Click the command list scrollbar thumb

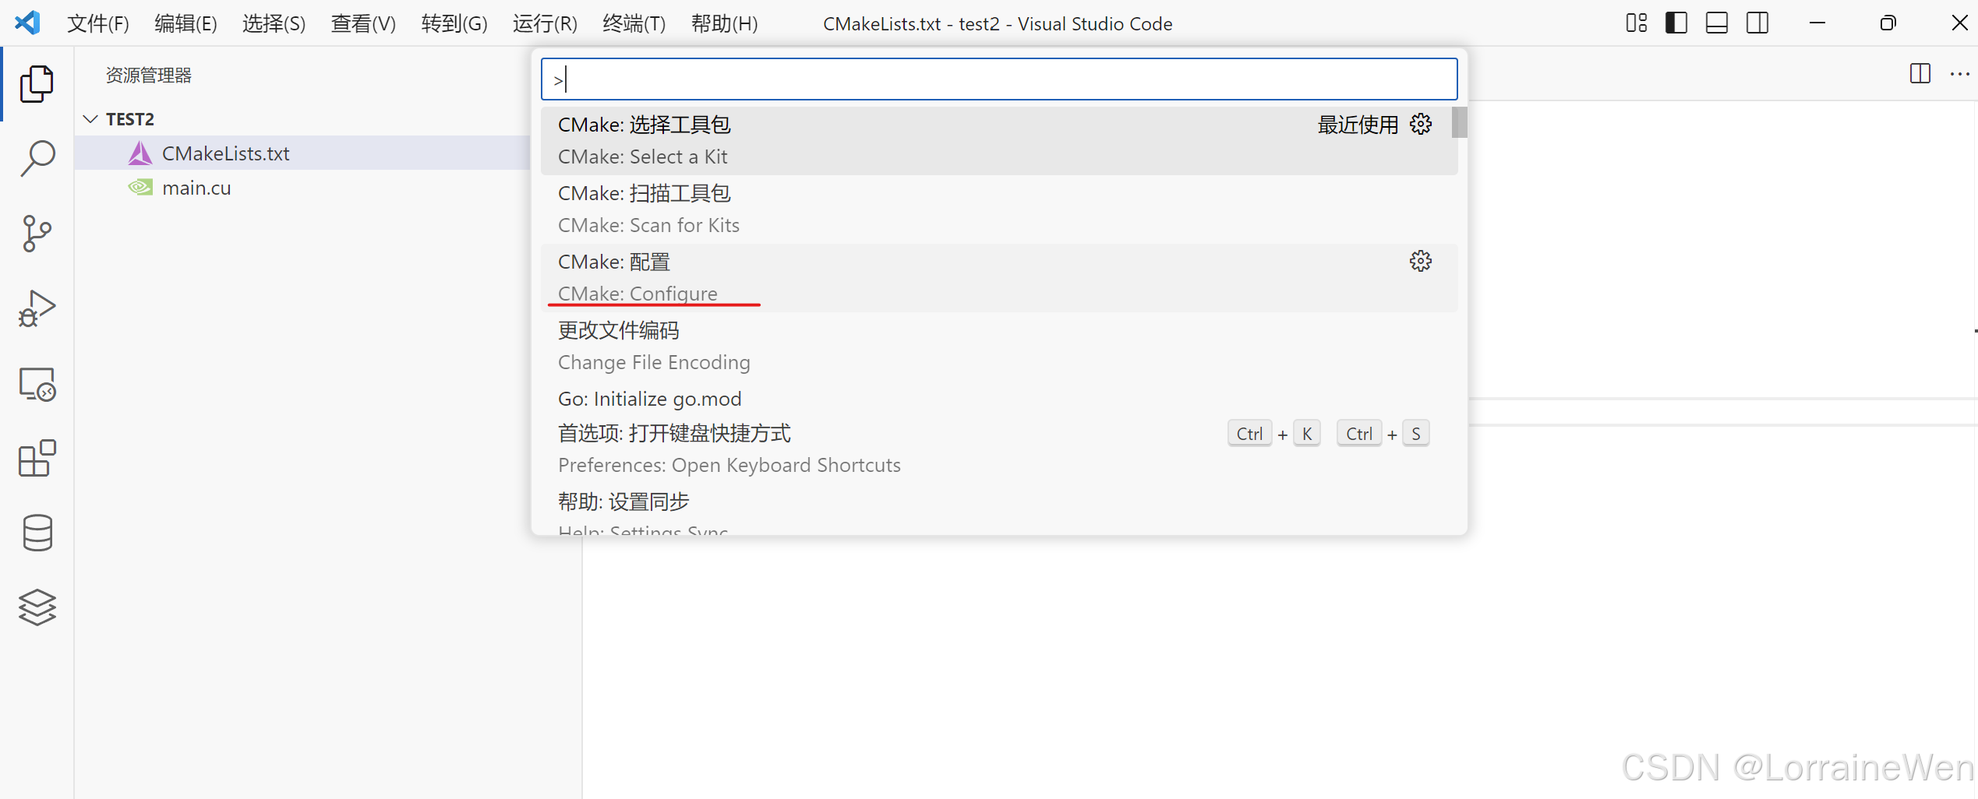coord(1460,122)
